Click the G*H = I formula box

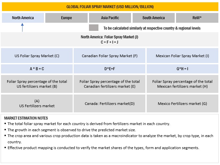183,69
